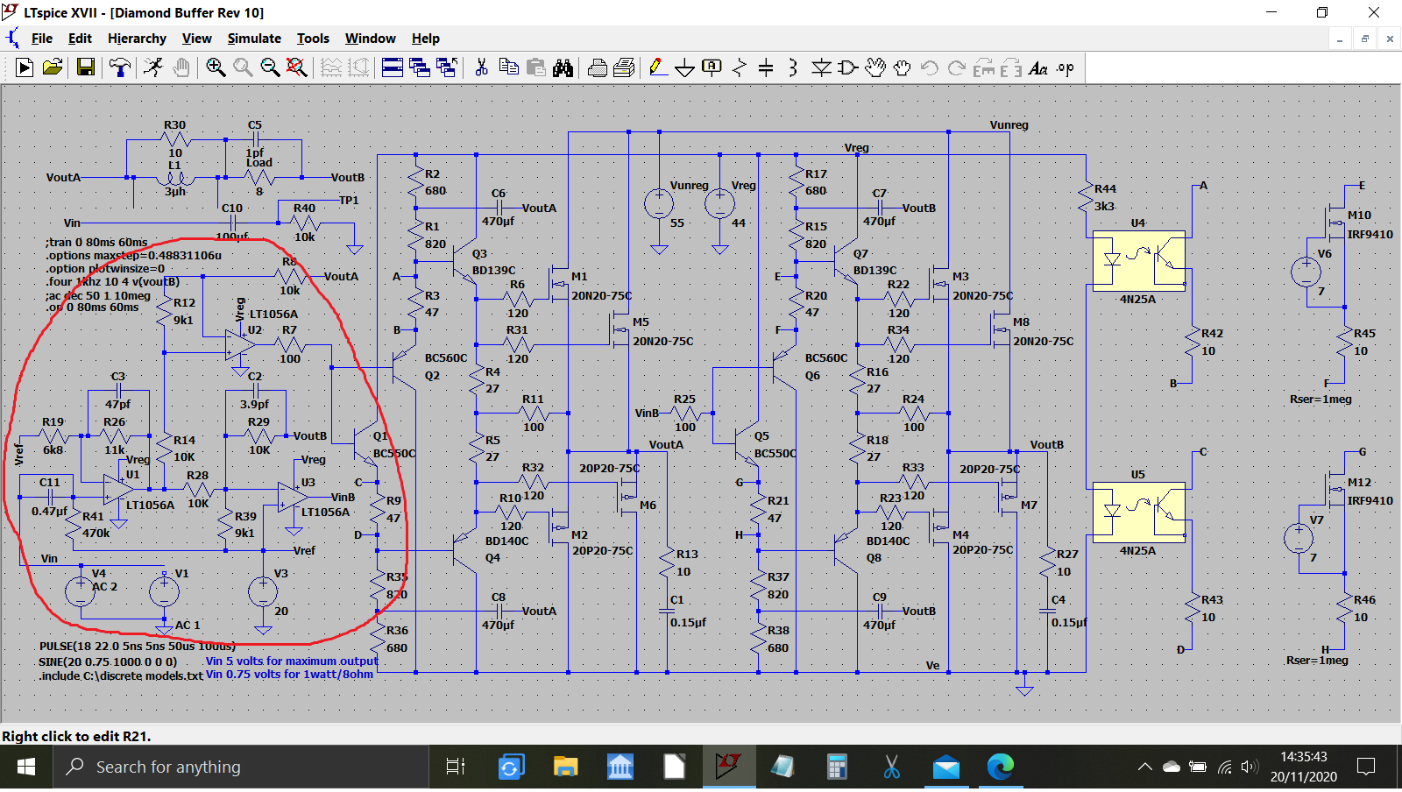This screenshot has width=1402, height=792.
Task: Open the Edit menu
Action: click(x=80, y=39)
